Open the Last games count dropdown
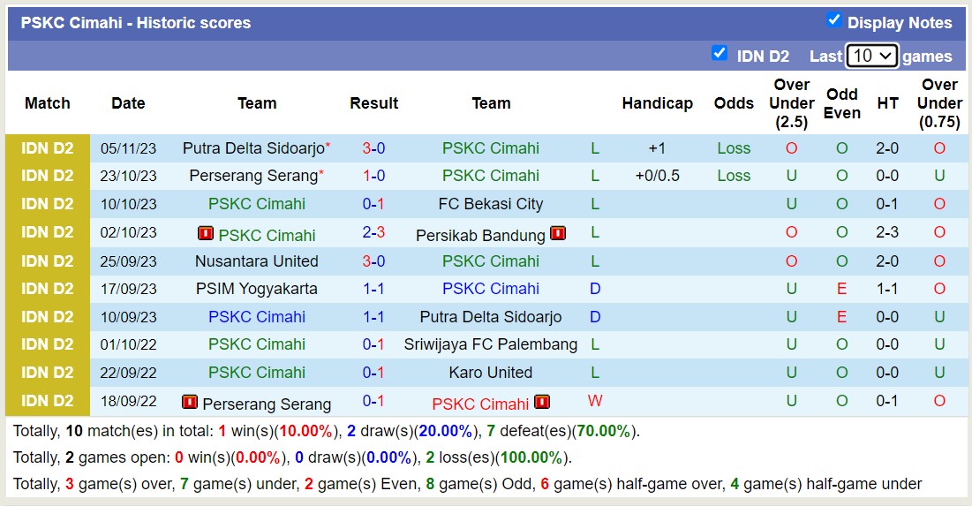 coord(871,56)
